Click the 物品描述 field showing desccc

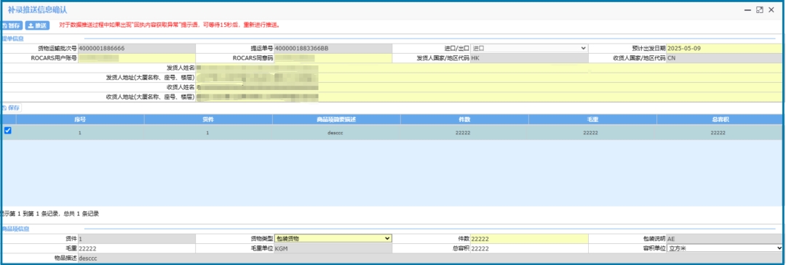(431, 258)
